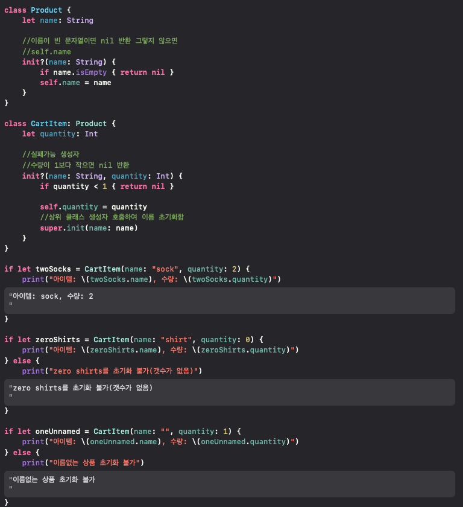Click the print line using twoSocks.name
Screen dimensions: 463x507
tap(151, 279)
